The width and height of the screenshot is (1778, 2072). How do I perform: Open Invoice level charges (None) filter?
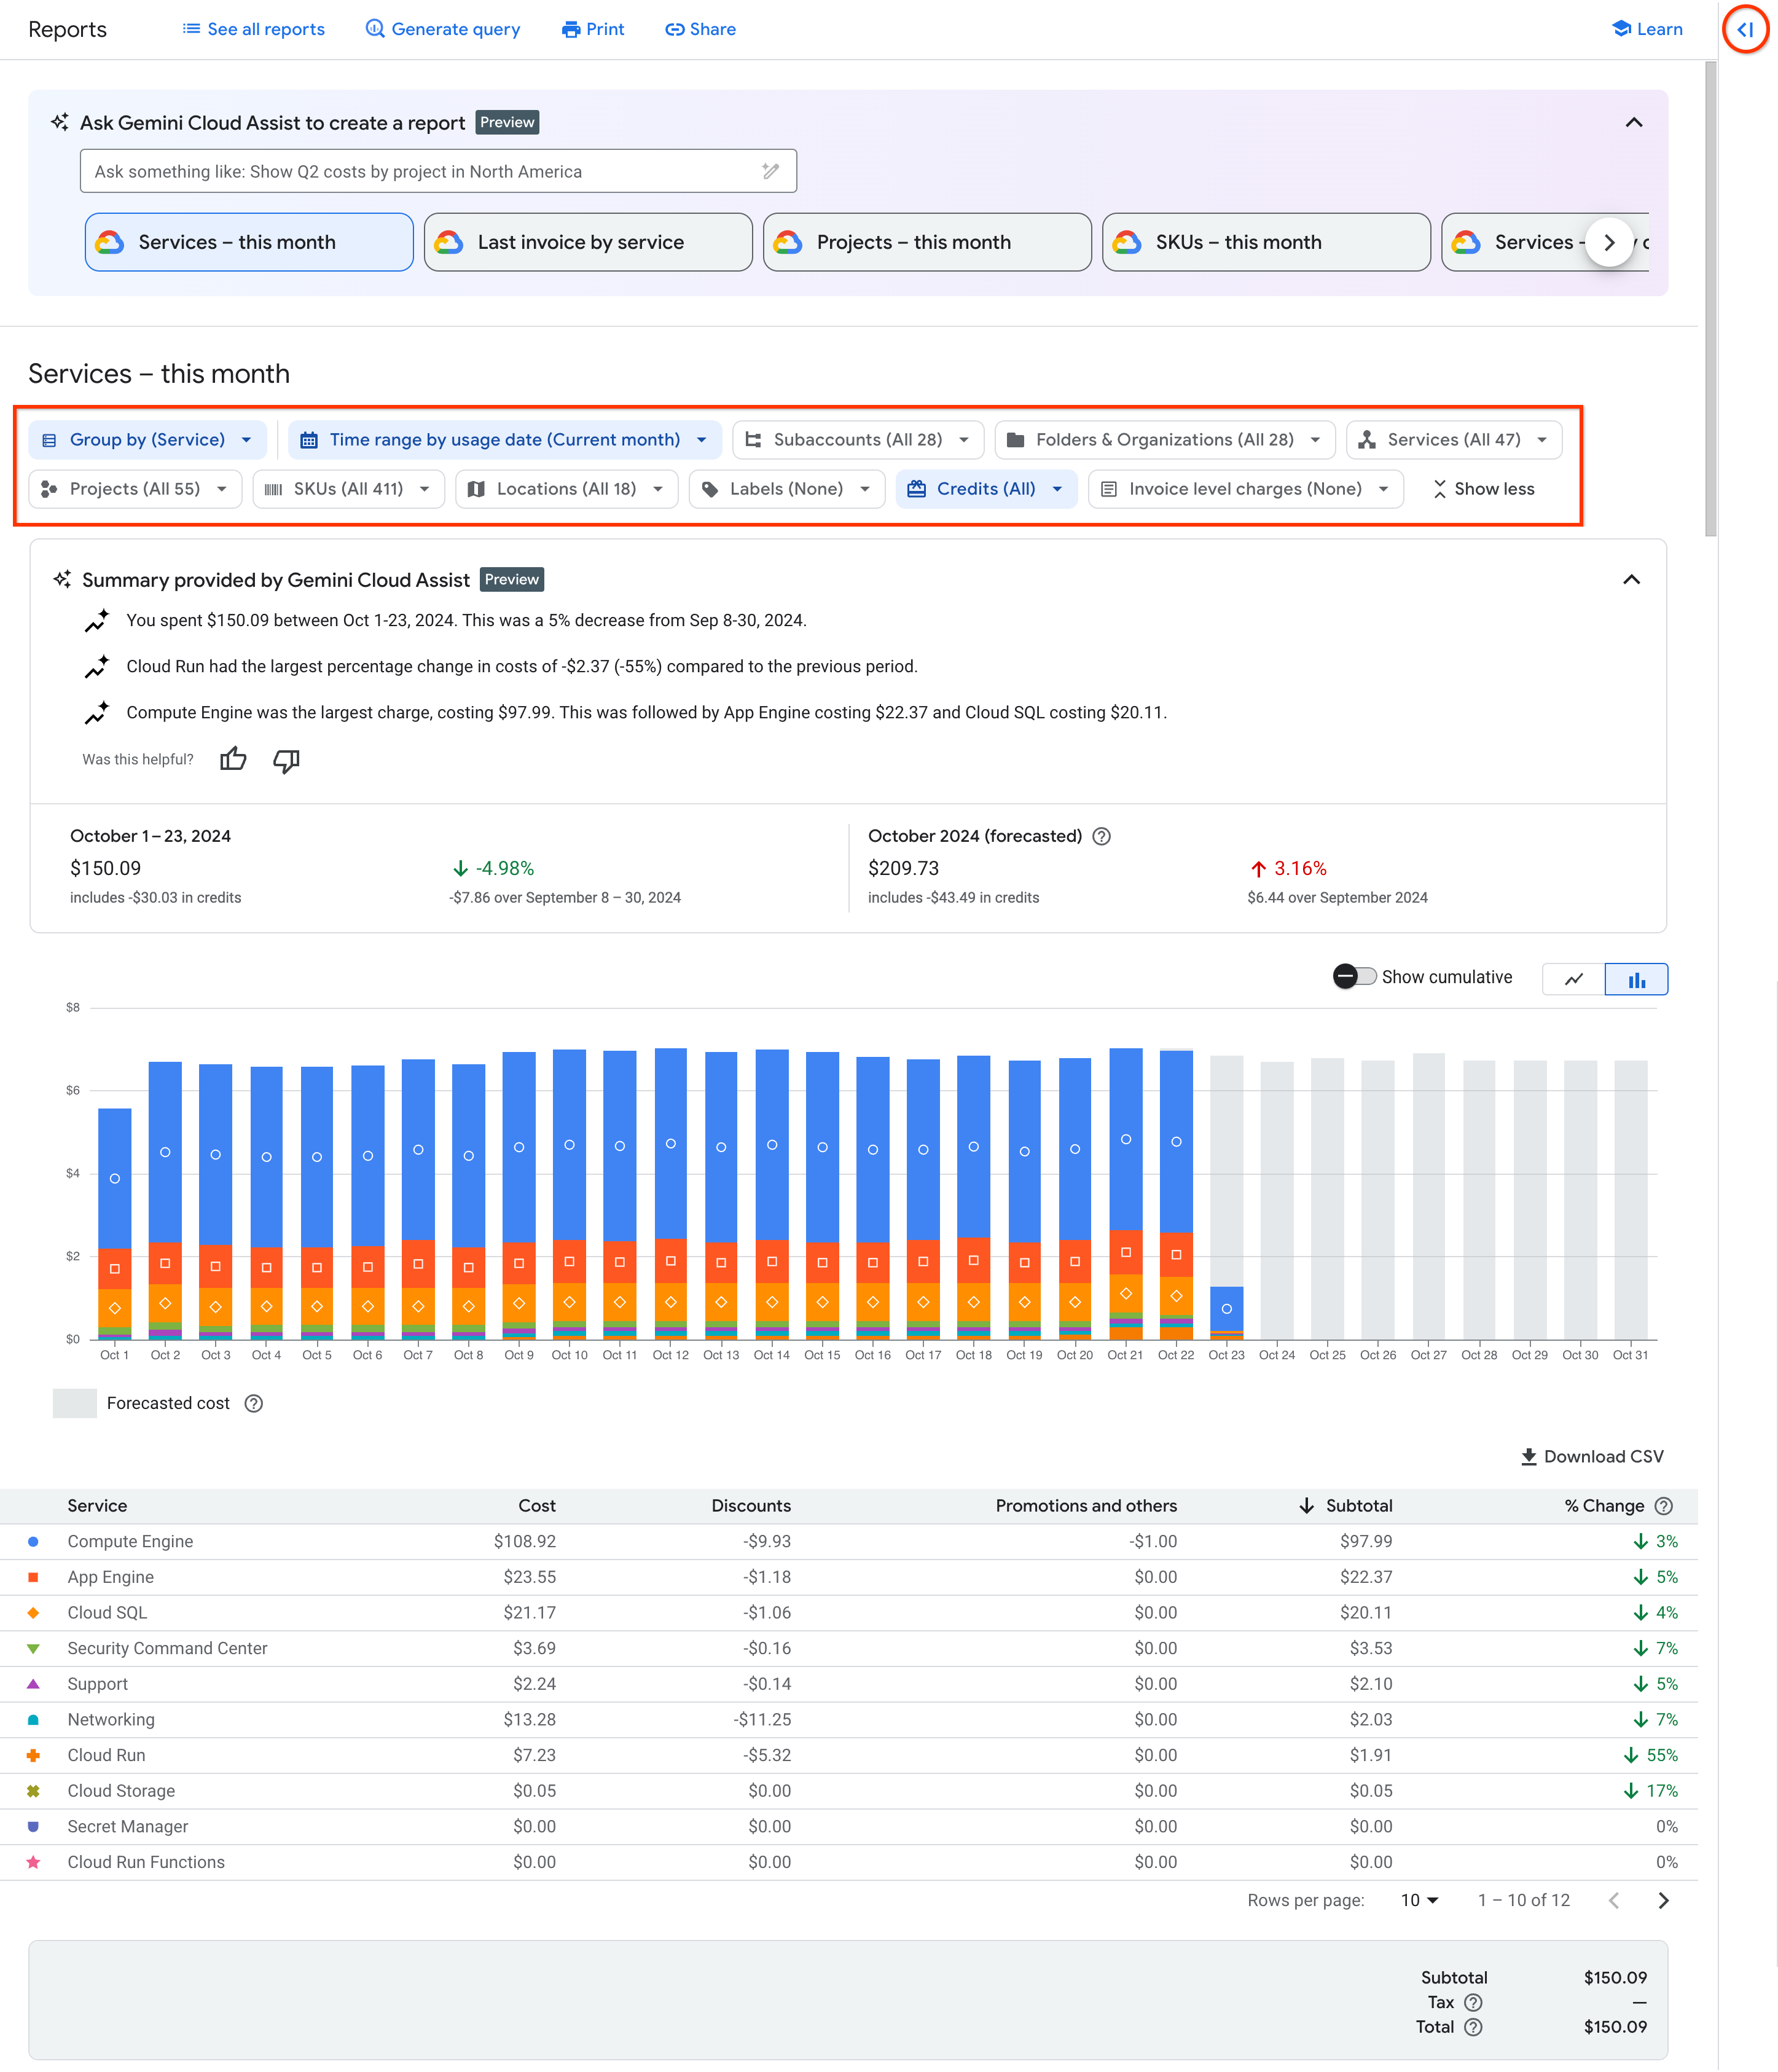pyautogui.click(x=1245, y=488)
